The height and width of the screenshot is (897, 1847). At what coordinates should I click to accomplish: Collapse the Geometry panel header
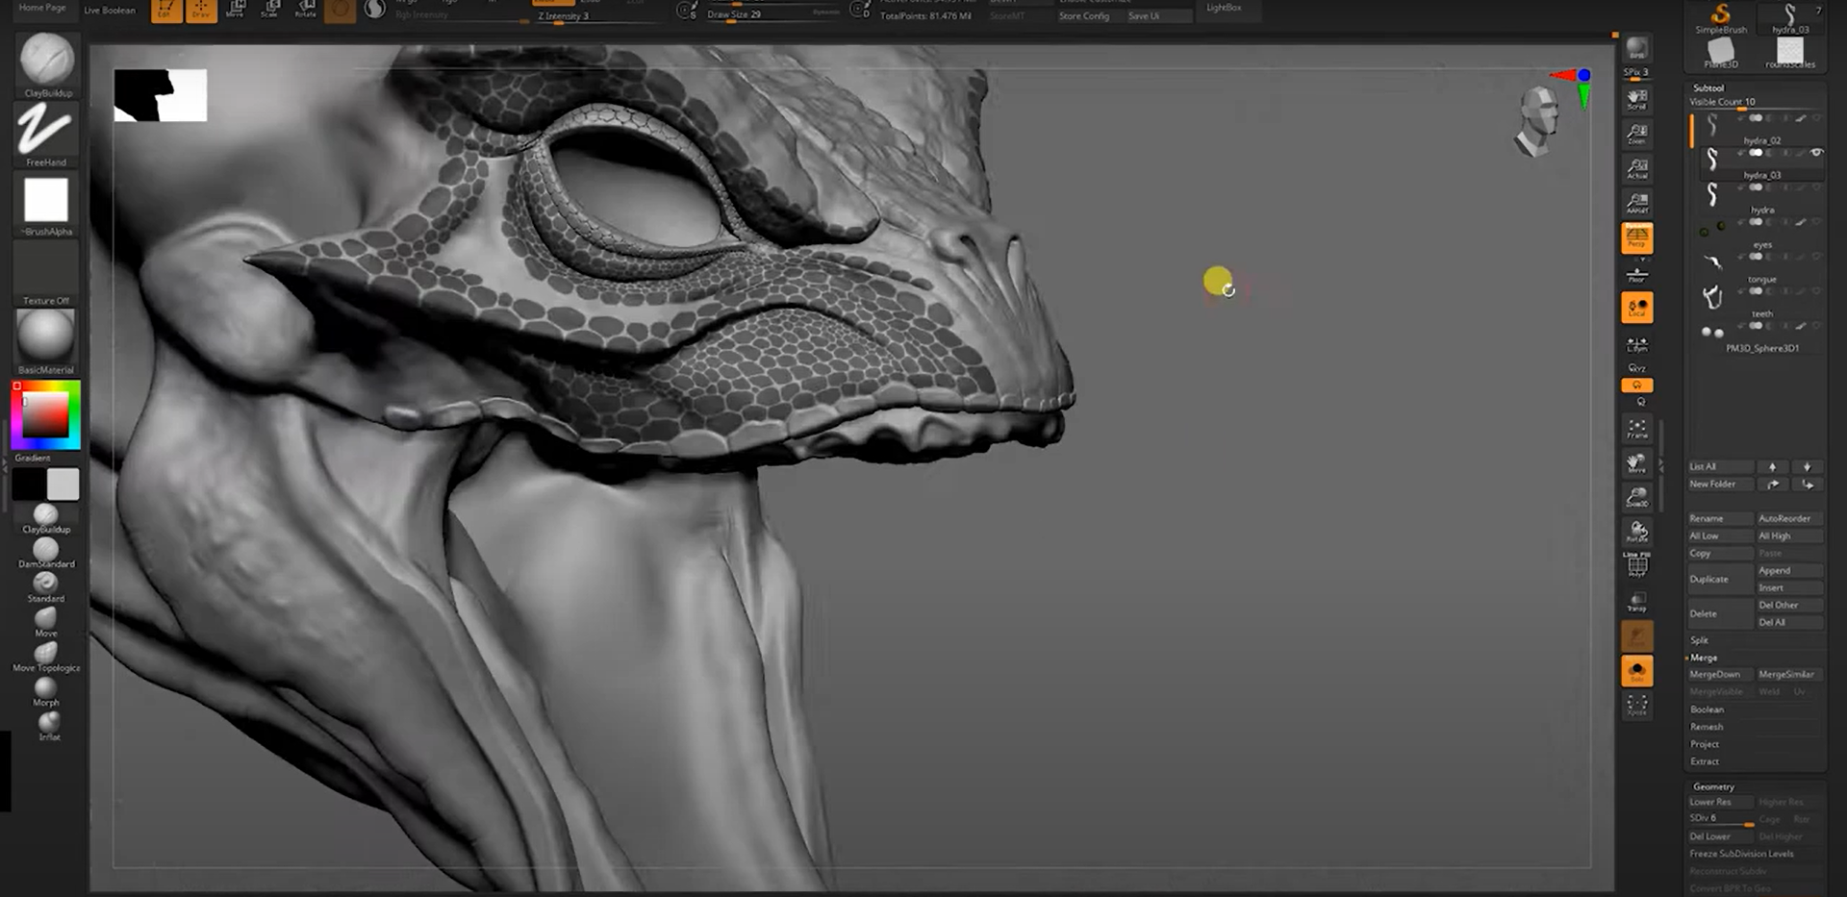point(1713,786)
